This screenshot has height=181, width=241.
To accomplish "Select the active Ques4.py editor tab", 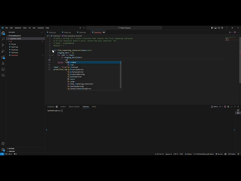I will pyautogui.click(x=98, y=32).
